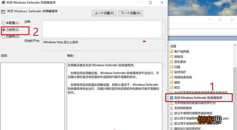This screenshot has width=237, height=130.
Task: Click the 下一个设置(N) button
Action: pyautogui.click(x=131, y=13)
